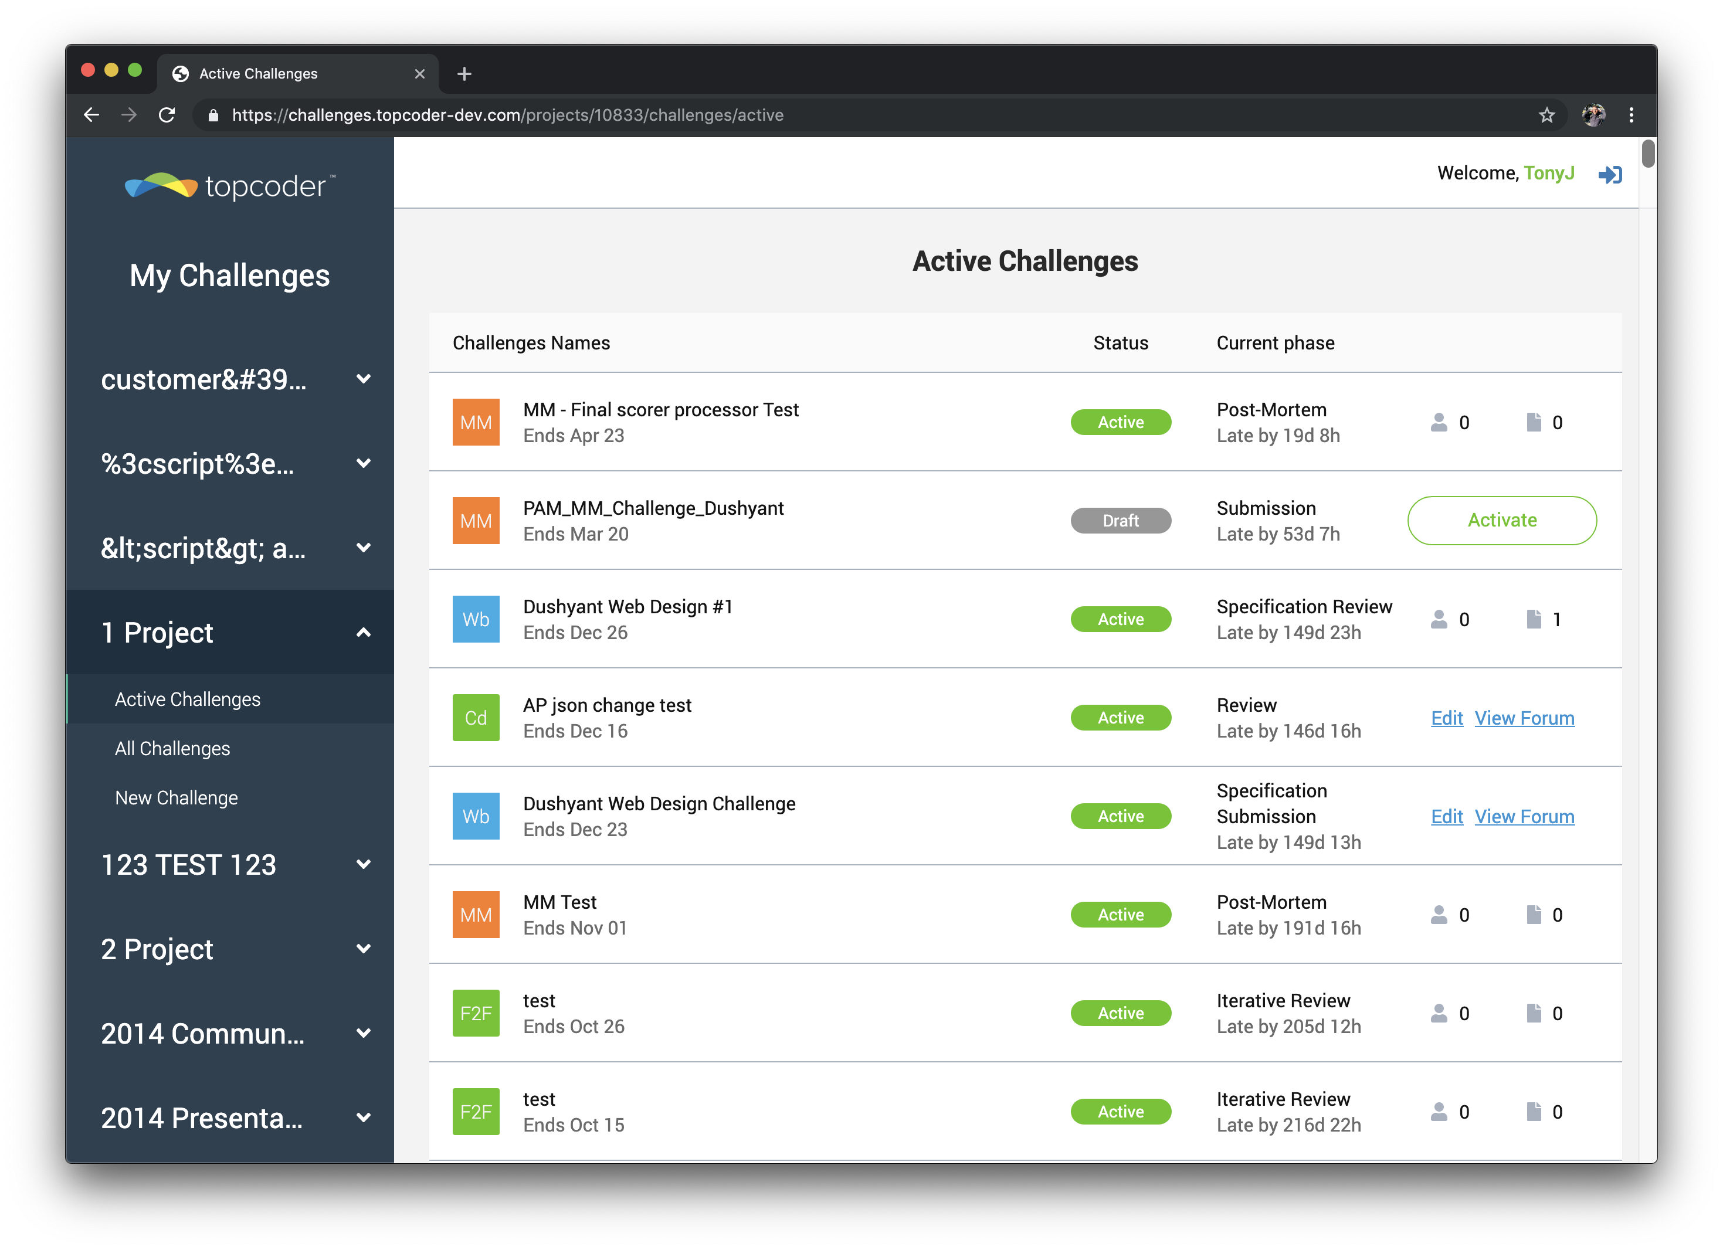
Task: Click the MM badge for PAM_MM_Challenge_Dushyant
Action: pyautogui.click(x=476, y=521)
